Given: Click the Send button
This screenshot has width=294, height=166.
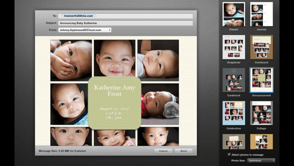Looking at the screenshot, I should tap(183, 151).
